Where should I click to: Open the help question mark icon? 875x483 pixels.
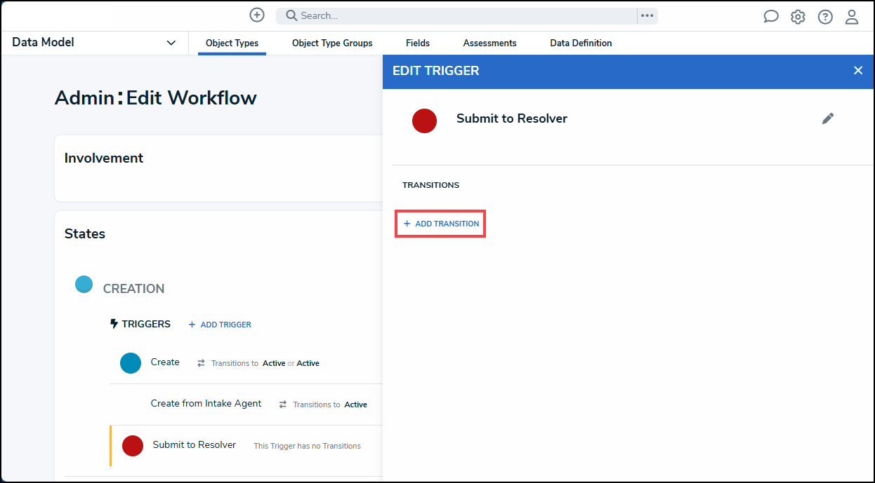825,17
